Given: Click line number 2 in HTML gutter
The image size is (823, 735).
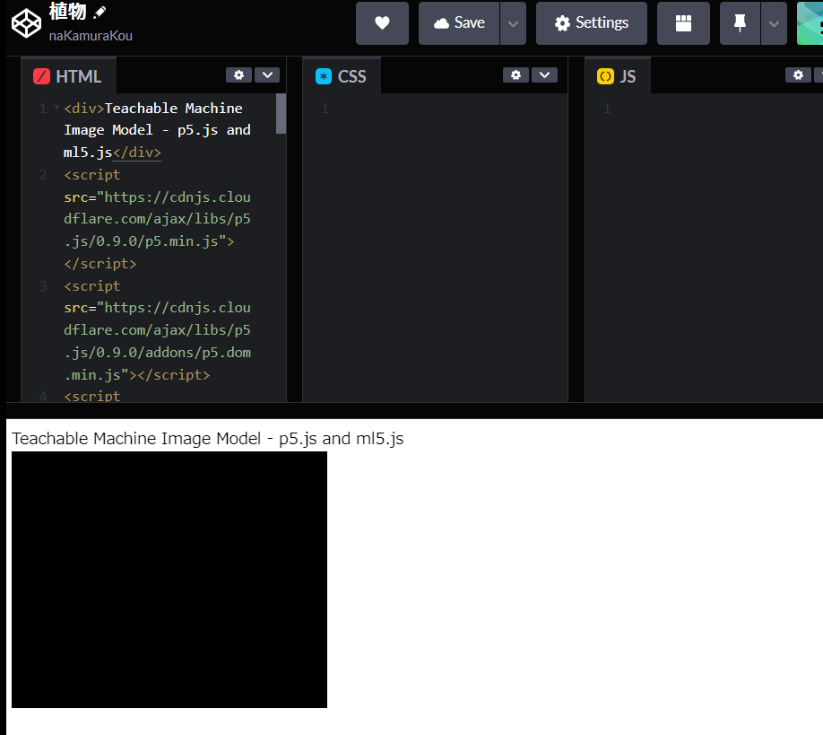Looking at the screenshot, I should click(43, 174).
